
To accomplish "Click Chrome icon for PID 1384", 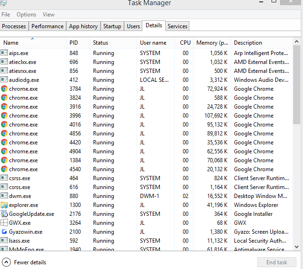I will coord(4,160).
